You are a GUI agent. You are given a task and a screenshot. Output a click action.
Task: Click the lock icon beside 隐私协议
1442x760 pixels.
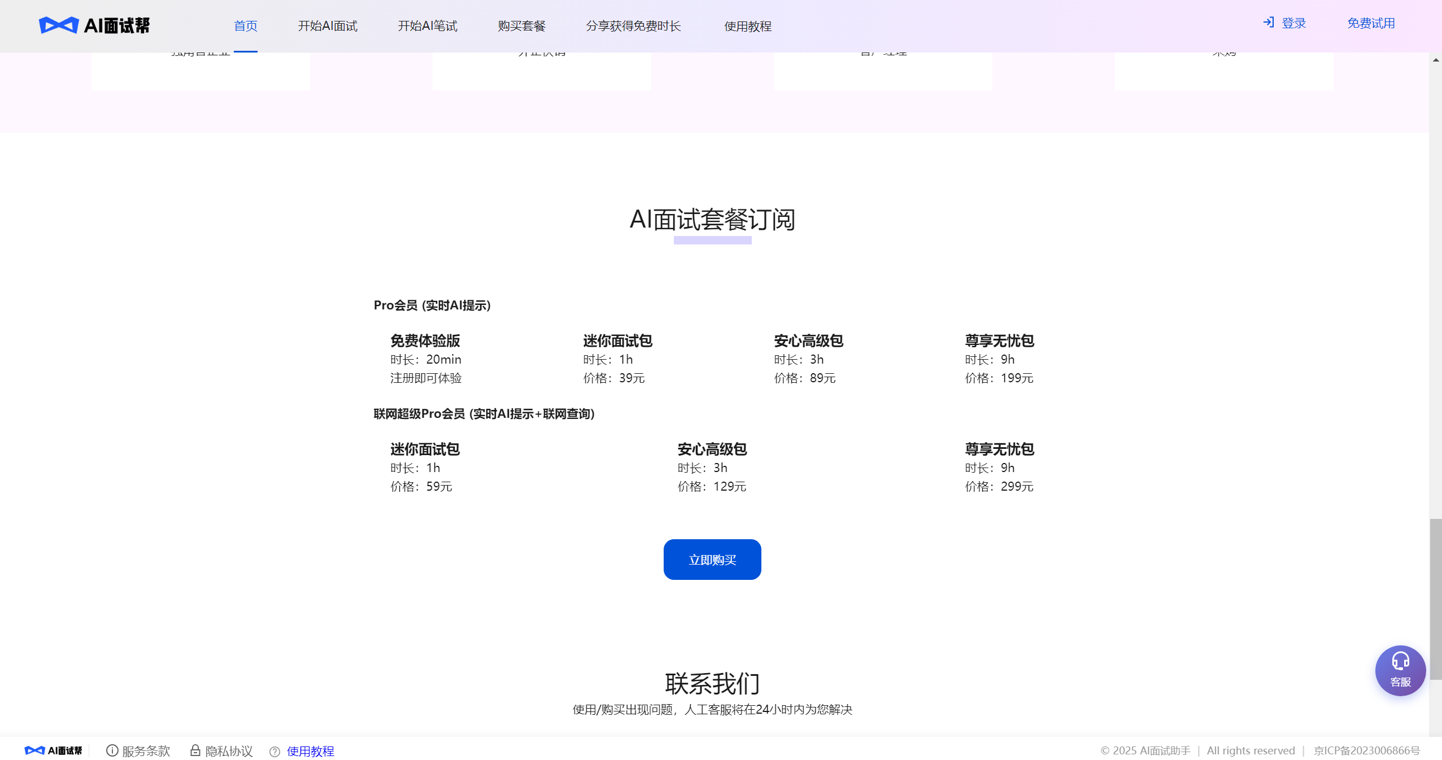(x=195, y=750)
